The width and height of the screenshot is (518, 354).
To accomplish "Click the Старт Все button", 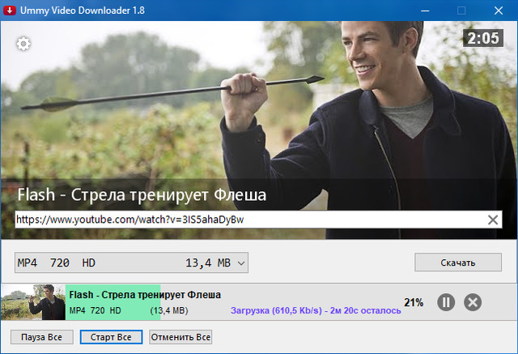I will 111,337.
